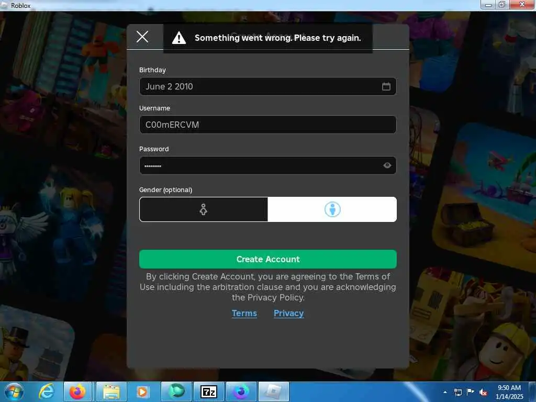Open the Action Center flag icon
This screenshot has width=536, height=402.
pos(471,392)
